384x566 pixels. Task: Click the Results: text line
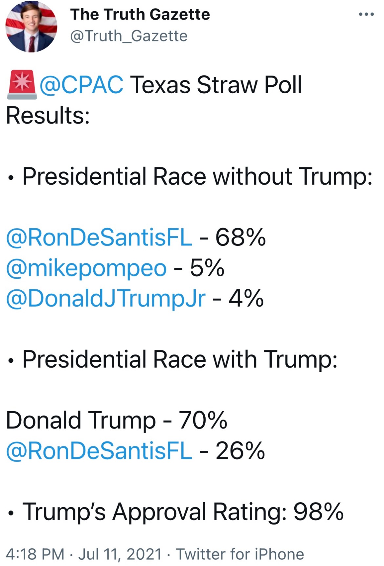(x=48, y=116)
